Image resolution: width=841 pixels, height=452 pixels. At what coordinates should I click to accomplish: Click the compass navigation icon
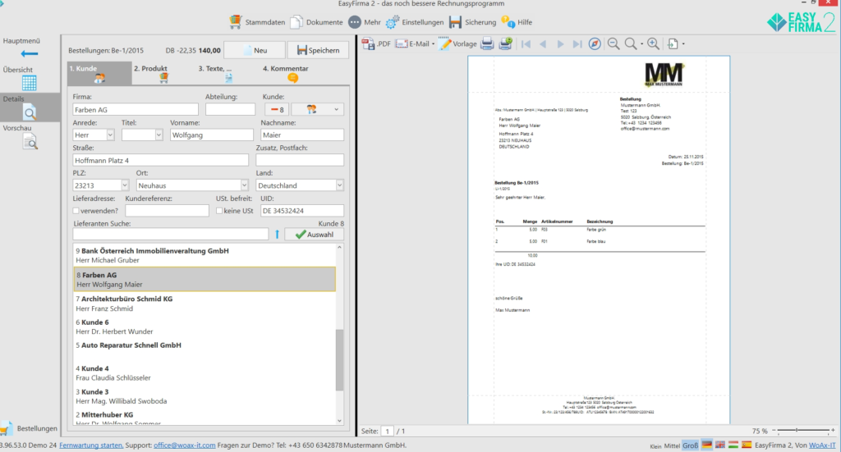pyautogui.click(x=595, y=44)
